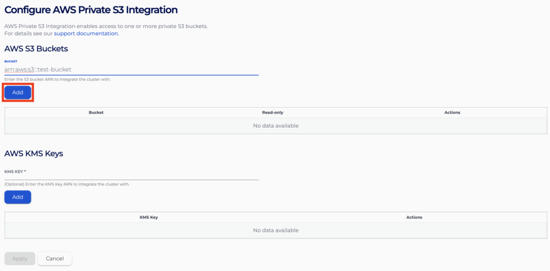Click the Read-only column header
The height and width of the screenshot is (271, 550).
point(272,113)
